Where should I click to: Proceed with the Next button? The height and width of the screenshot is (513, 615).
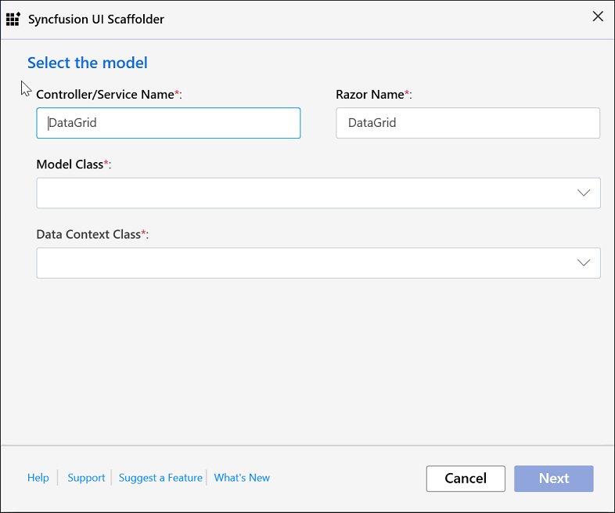[553, 479]
